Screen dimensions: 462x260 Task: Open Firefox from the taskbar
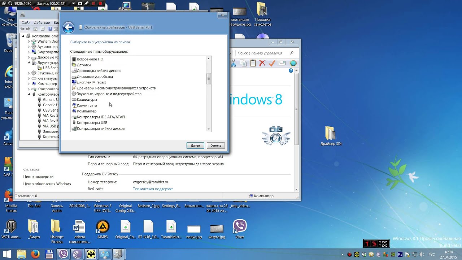35,254
